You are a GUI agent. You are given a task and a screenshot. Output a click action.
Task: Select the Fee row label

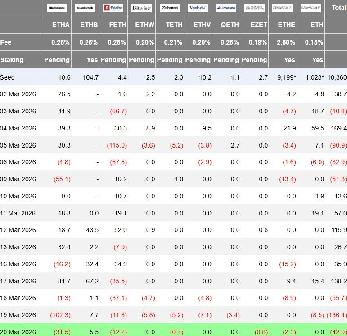[6, 42]
